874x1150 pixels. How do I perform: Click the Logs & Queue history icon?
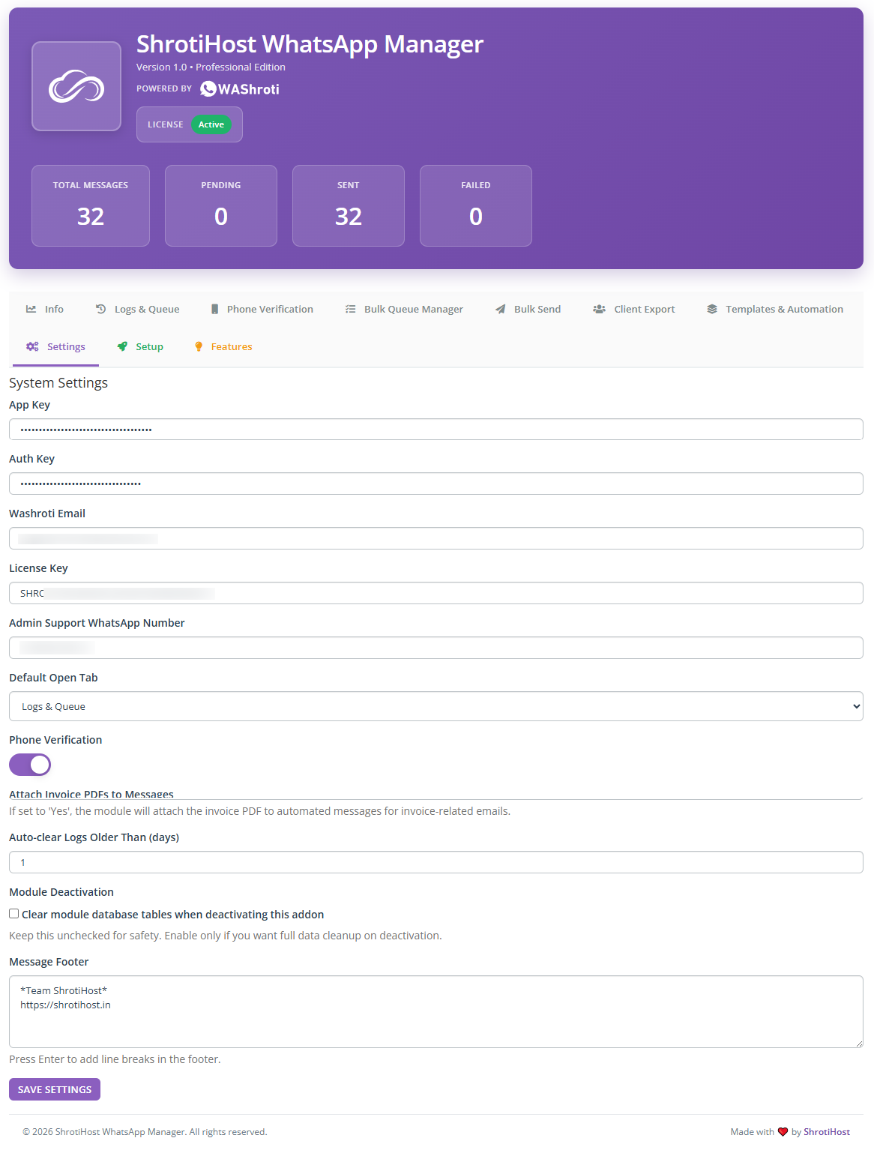pyautogui.click(x=100, y=308)
